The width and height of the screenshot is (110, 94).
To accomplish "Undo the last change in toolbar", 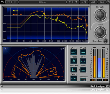I will [8, 2].
